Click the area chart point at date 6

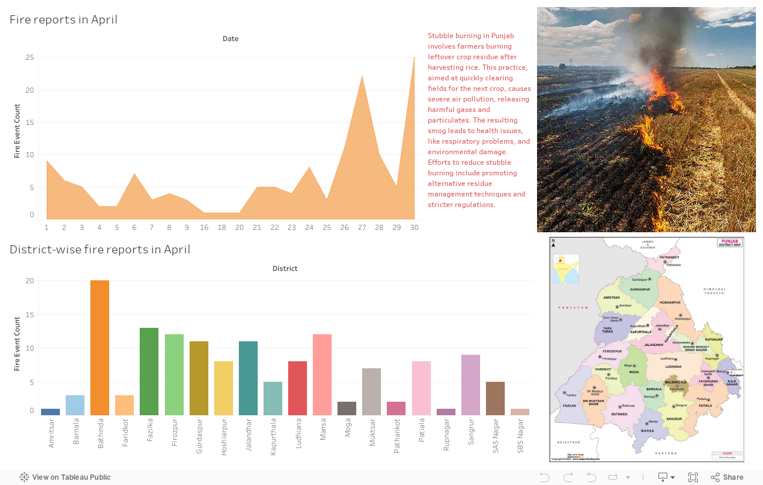134,174
